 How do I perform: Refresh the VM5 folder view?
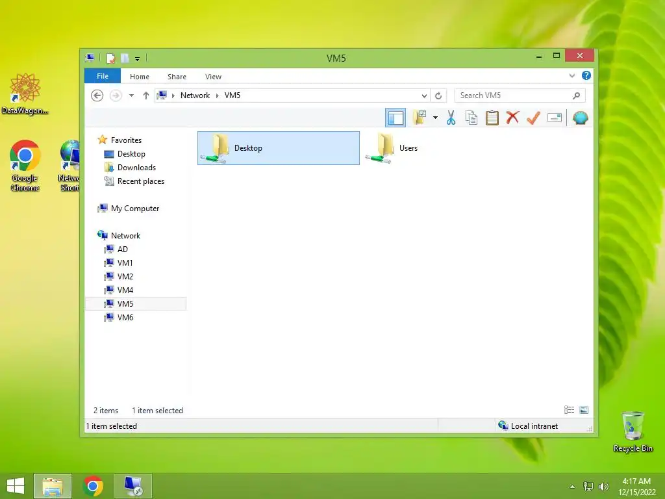pyautogui.click(x=438, y=96)
